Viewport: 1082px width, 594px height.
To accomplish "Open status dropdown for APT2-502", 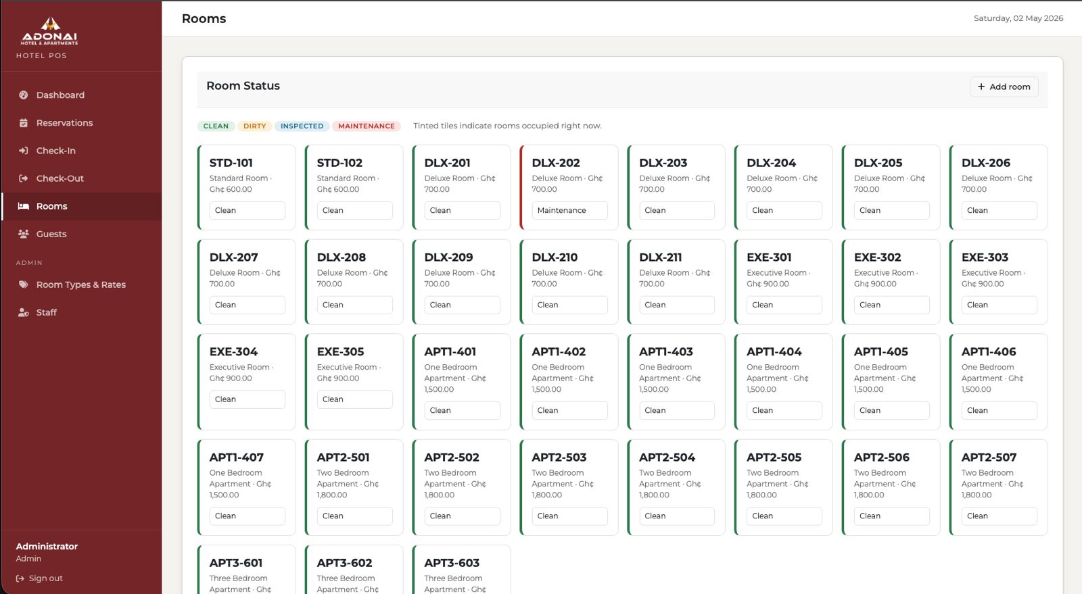I will 462,516.
